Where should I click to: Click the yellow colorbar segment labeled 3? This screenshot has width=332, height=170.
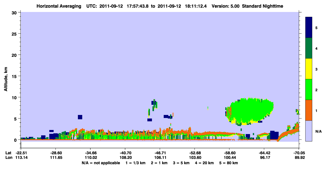coord(309,69)
